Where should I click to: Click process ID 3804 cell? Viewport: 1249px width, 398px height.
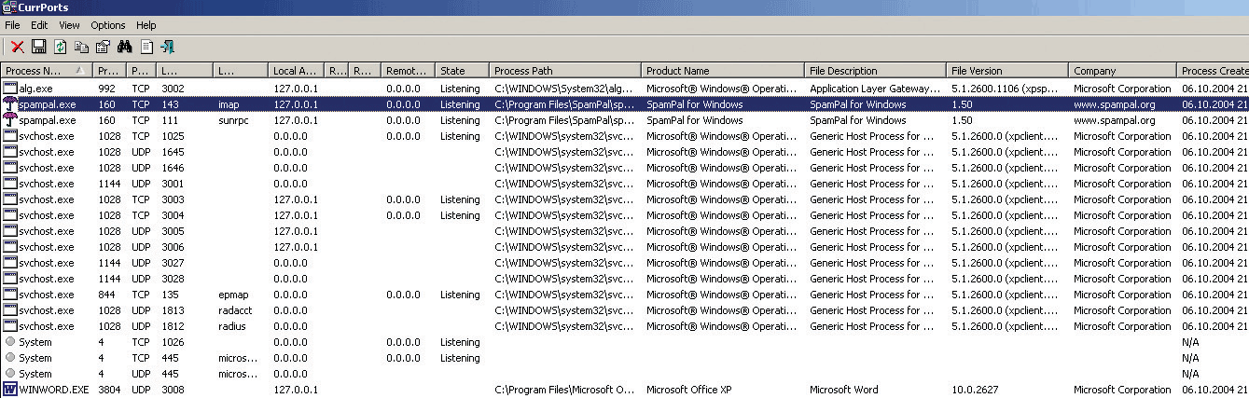coord(110,390)
